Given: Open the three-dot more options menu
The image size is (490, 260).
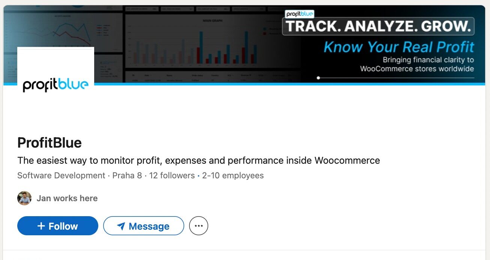Looking at the screenshot, I should (x=198, y=226).
